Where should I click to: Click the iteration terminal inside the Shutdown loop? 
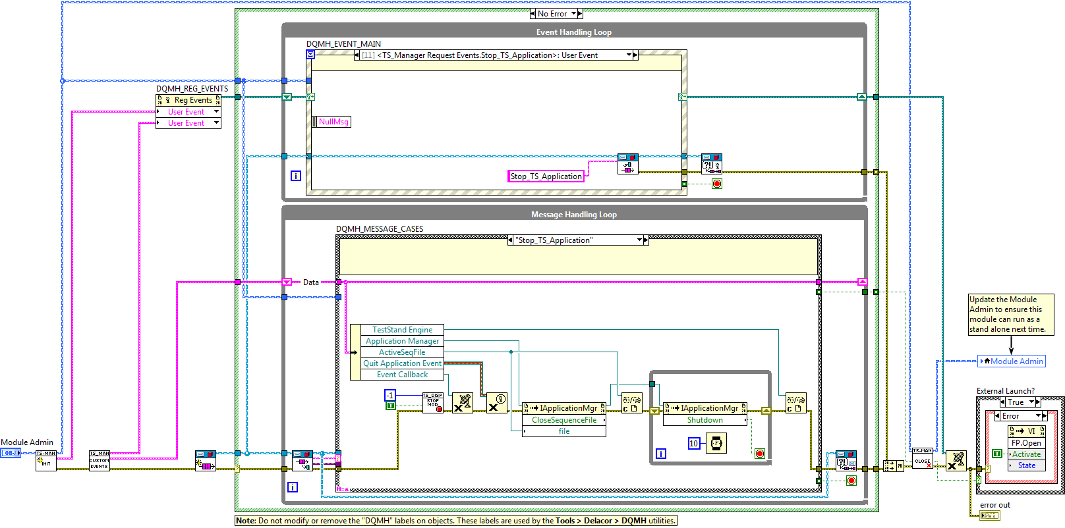(661, 454)
